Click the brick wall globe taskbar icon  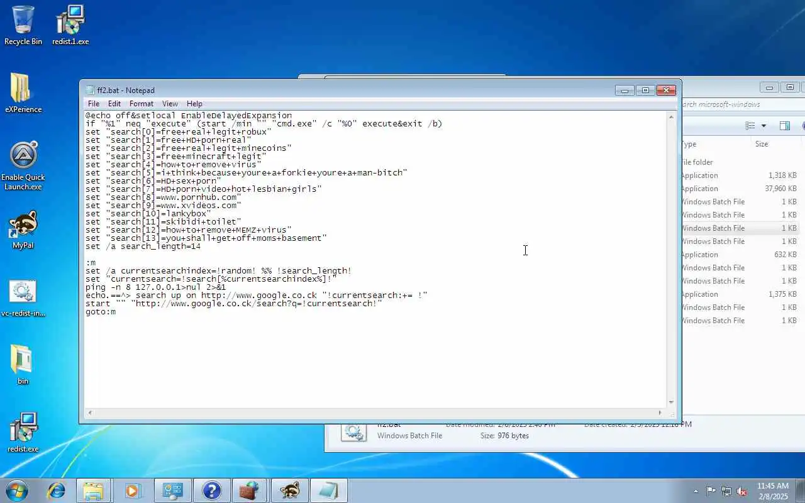250,490
